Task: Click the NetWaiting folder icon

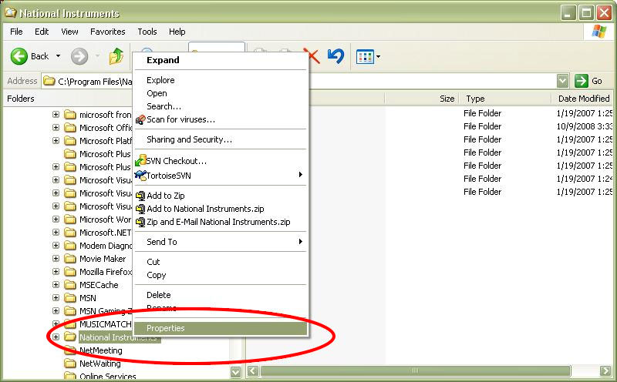Action: click(x=70, y=364)
